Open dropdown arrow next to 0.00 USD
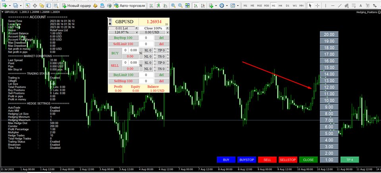Image resolution: width=381 pixels, height=173 pixels. coord(167,32)
